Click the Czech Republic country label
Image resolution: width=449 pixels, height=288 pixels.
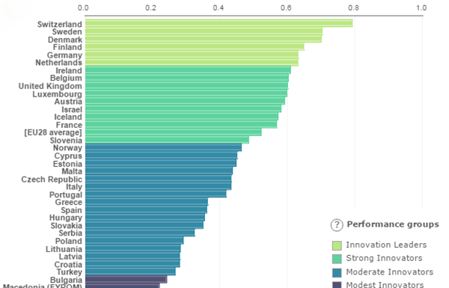(x=52, y=180)
